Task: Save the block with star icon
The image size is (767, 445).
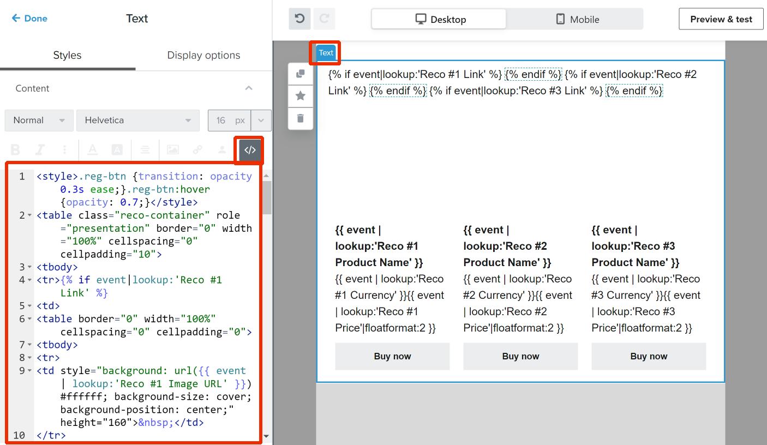Action: click(x=301, y=96)
